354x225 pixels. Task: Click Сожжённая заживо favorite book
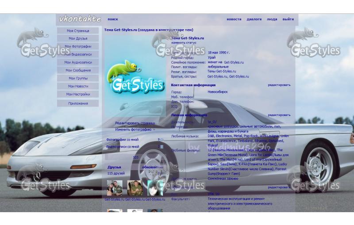click(x=223, y=179)
